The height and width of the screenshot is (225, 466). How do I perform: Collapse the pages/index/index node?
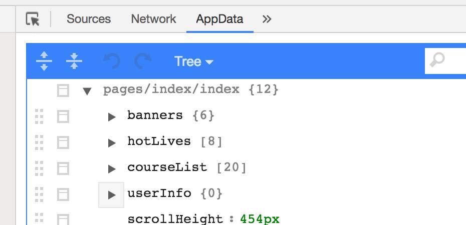pyautogui.click(x=87, y=90)
